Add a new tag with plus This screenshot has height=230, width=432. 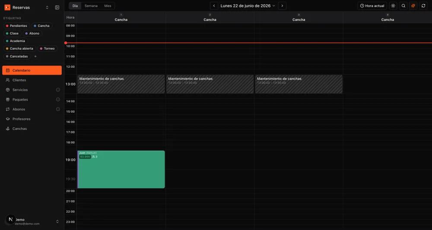35,57
